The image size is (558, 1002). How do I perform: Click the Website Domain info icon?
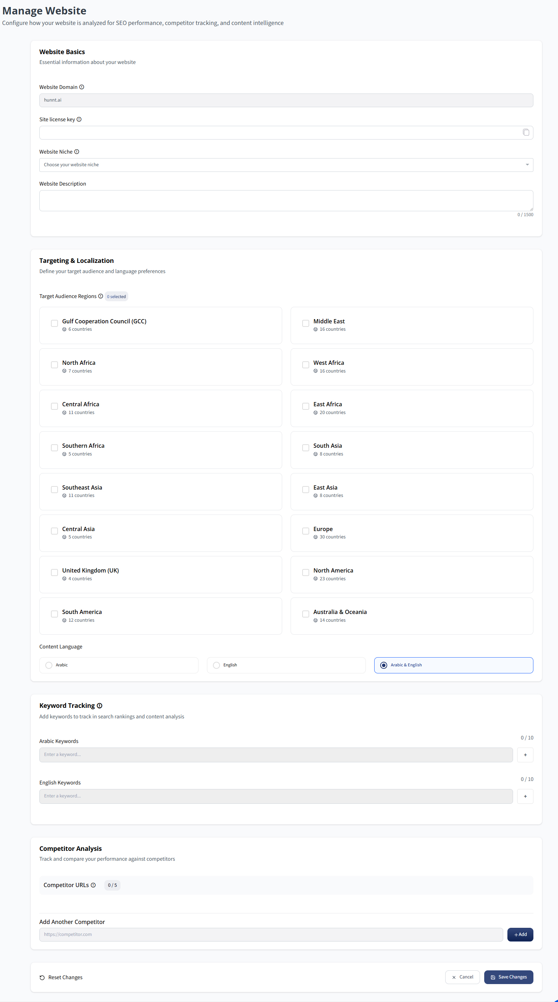[82, 87]
